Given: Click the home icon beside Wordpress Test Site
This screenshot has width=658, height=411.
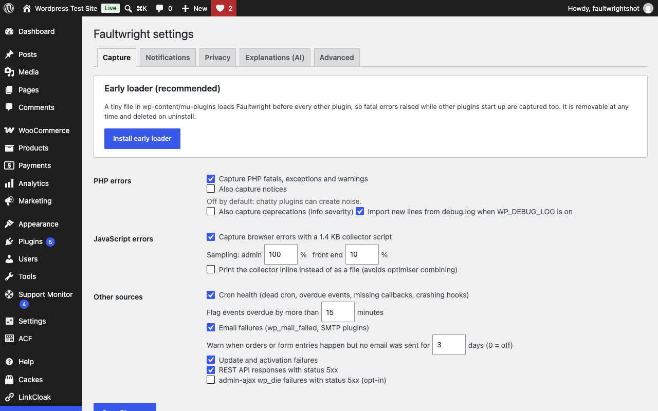Looking at the screenshot, I should (27, 8).
